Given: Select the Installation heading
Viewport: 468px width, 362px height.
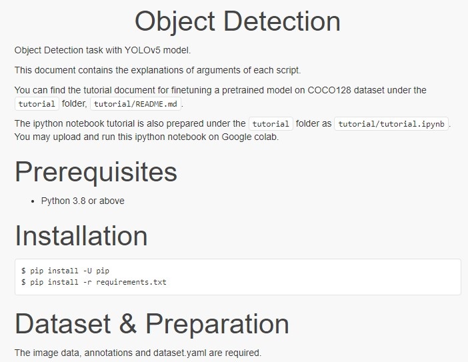Looking at the screenshot, I should pyautogui.click(x=81, y=236).
